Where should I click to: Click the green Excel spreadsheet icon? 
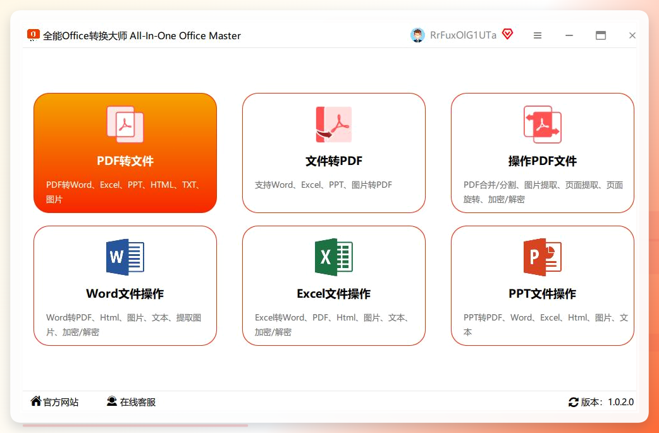[x=334, y=257]
